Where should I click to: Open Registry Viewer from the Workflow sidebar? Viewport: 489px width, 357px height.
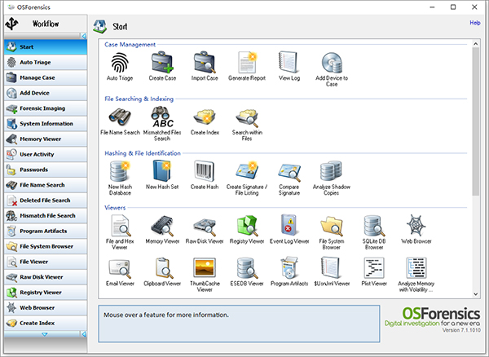[46, 292]
